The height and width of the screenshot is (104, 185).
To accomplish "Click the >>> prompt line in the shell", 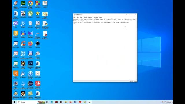I will 75,24.
